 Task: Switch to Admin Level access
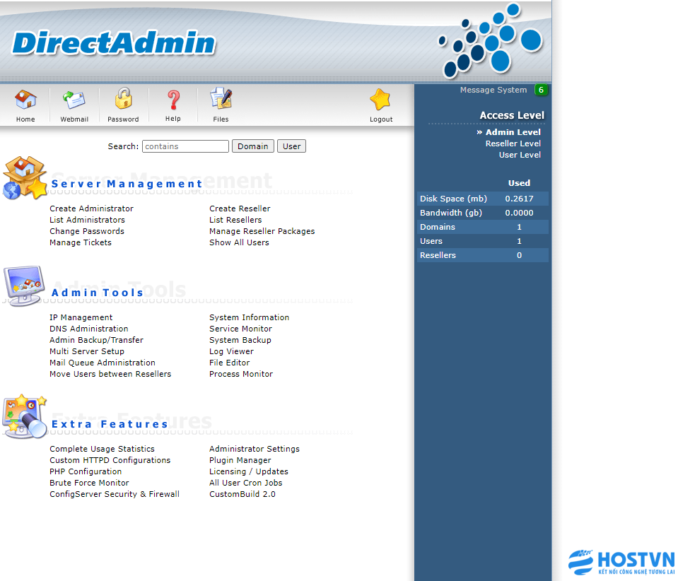513,132
